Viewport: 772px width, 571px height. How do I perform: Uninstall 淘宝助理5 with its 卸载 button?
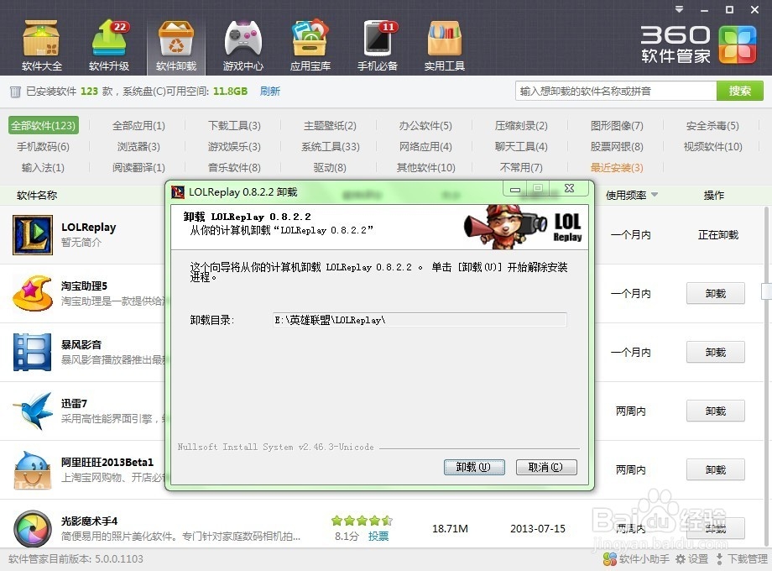[x=716, y=294]
